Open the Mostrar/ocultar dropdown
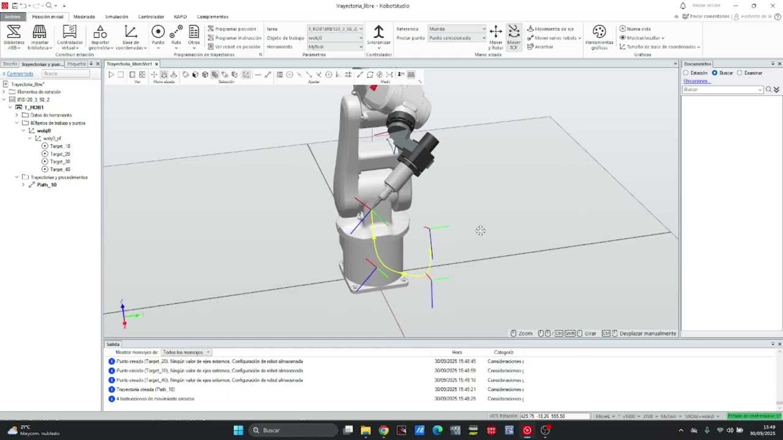This screenshot has height=440, width=783. [642, 38]
